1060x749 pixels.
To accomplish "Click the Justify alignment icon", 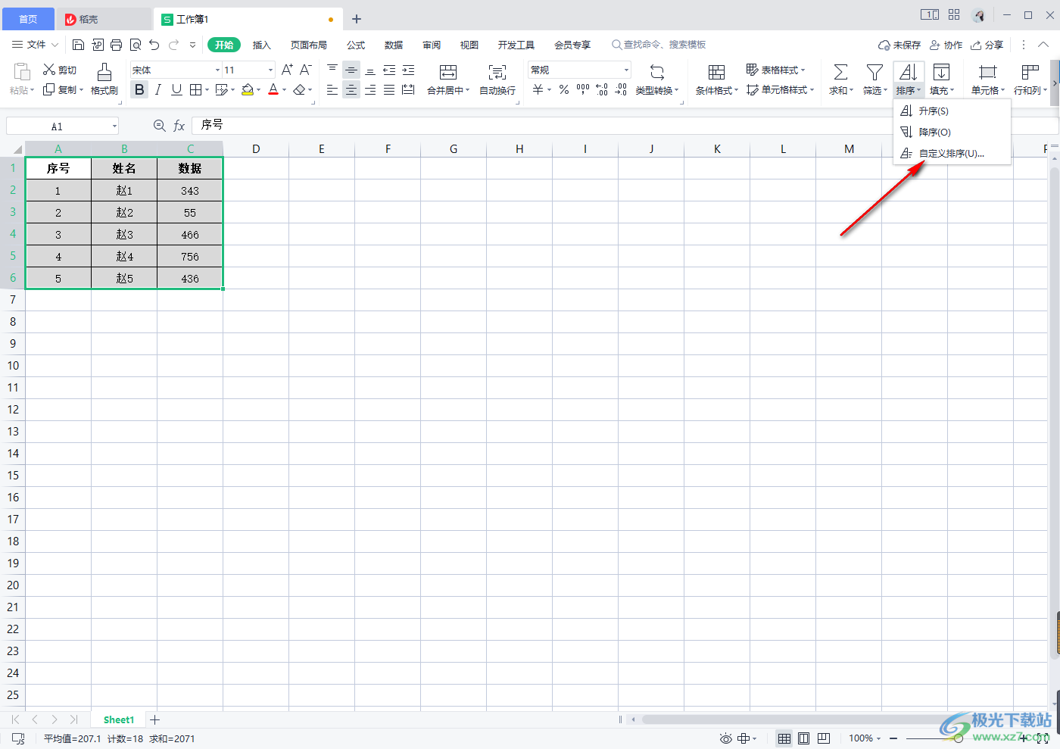I will [389, 90].
